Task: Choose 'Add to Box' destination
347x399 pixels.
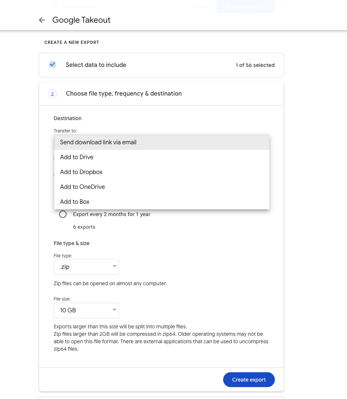Action: pyautogui.click(x=162, y=202)
